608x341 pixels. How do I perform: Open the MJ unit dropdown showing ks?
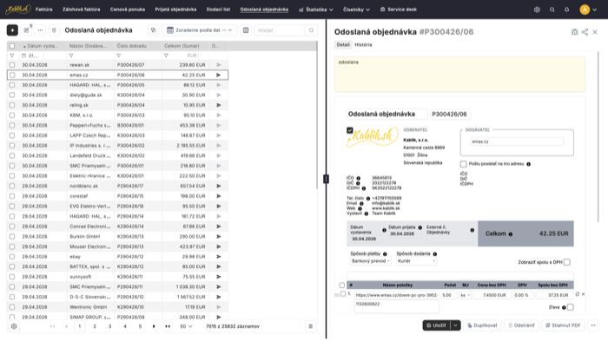pos(465,295)
